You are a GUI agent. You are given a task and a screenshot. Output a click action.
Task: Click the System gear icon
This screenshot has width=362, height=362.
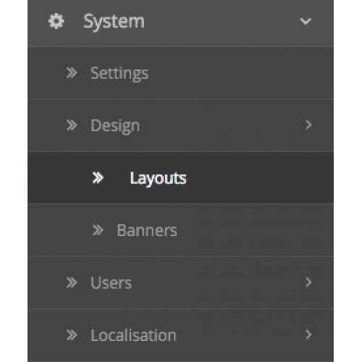click(x=56, y=21)
